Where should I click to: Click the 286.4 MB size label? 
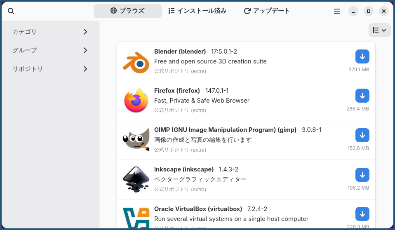[358, 108]
